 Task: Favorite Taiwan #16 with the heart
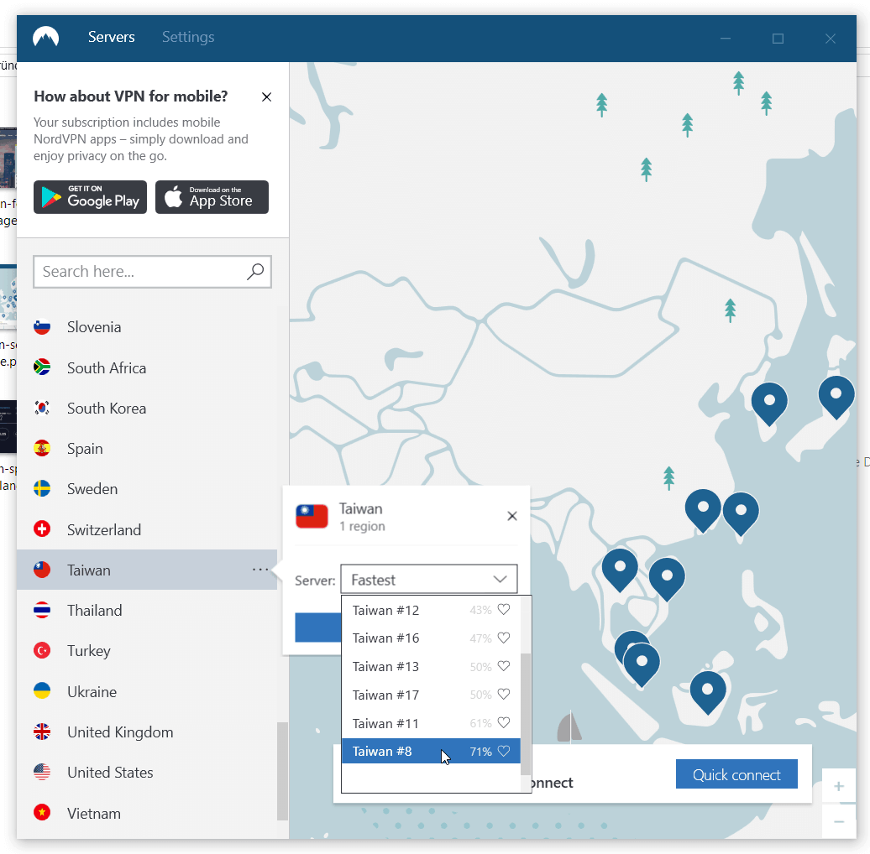point(504,638)
